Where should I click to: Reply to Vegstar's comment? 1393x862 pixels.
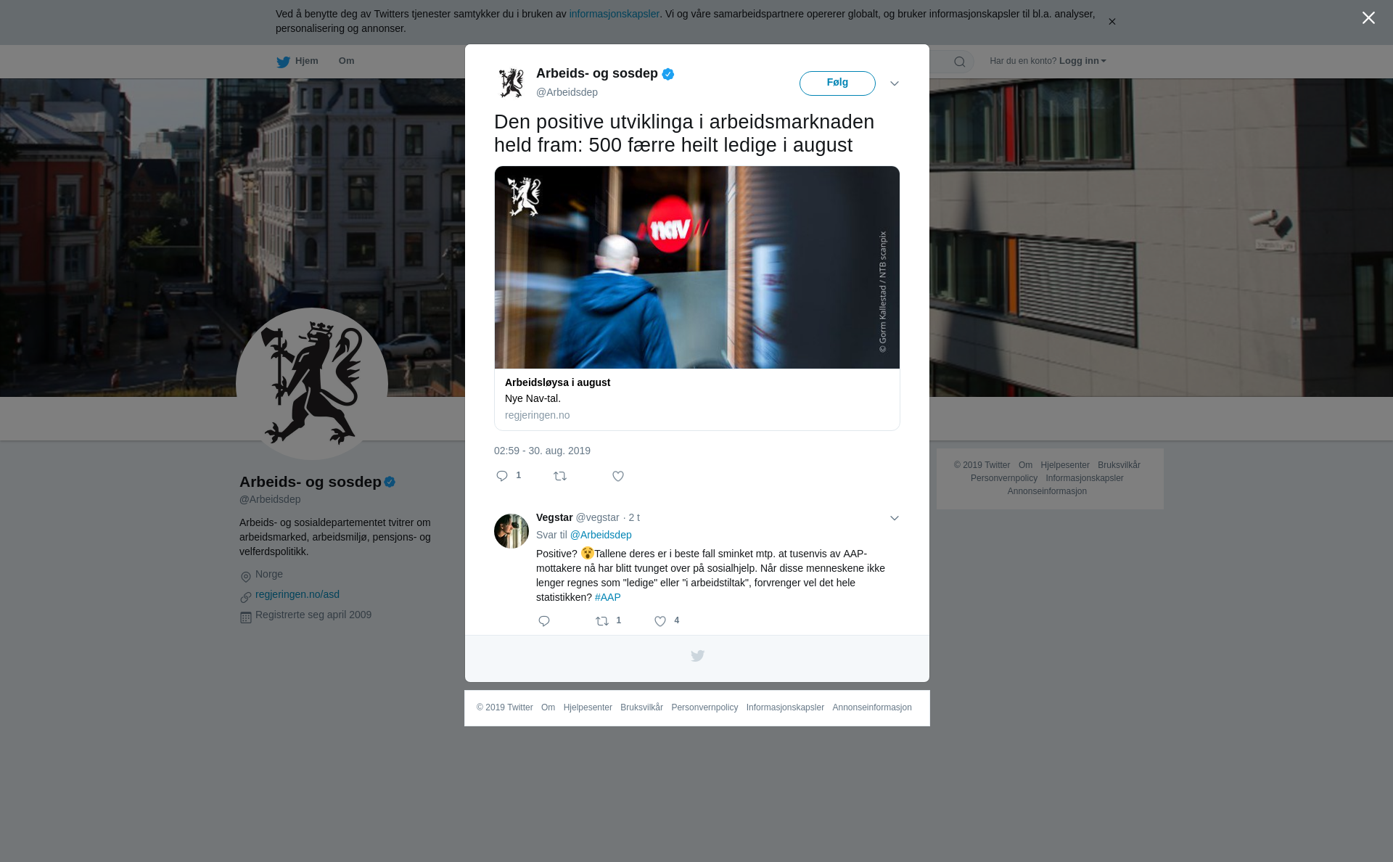pyautogui.click(x=544, y=621)
